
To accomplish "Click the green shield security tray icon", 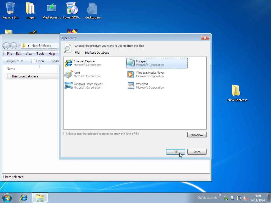I will coord(226,198).
